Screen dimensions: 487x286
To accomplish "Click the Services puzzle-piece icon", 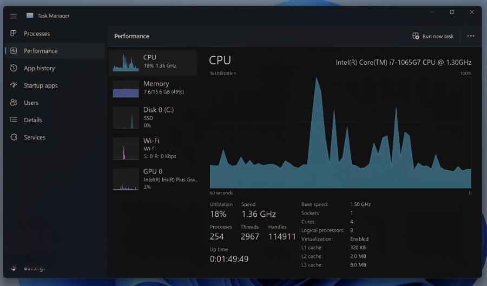I will pos(14,137).
